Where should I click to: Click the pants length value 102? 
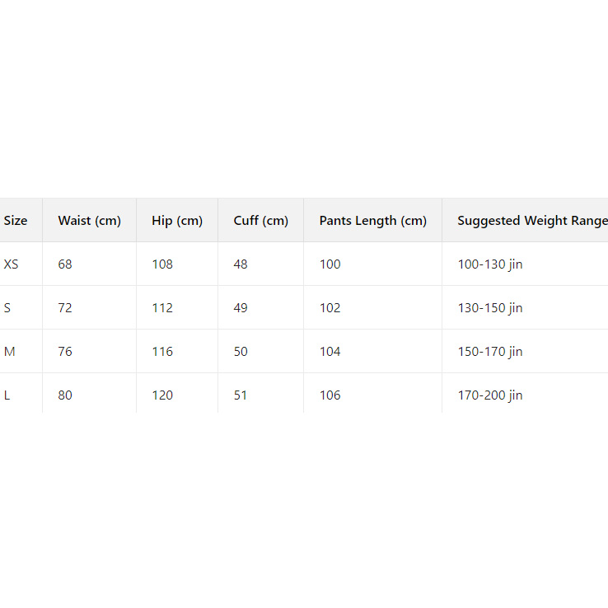(330, 308)
